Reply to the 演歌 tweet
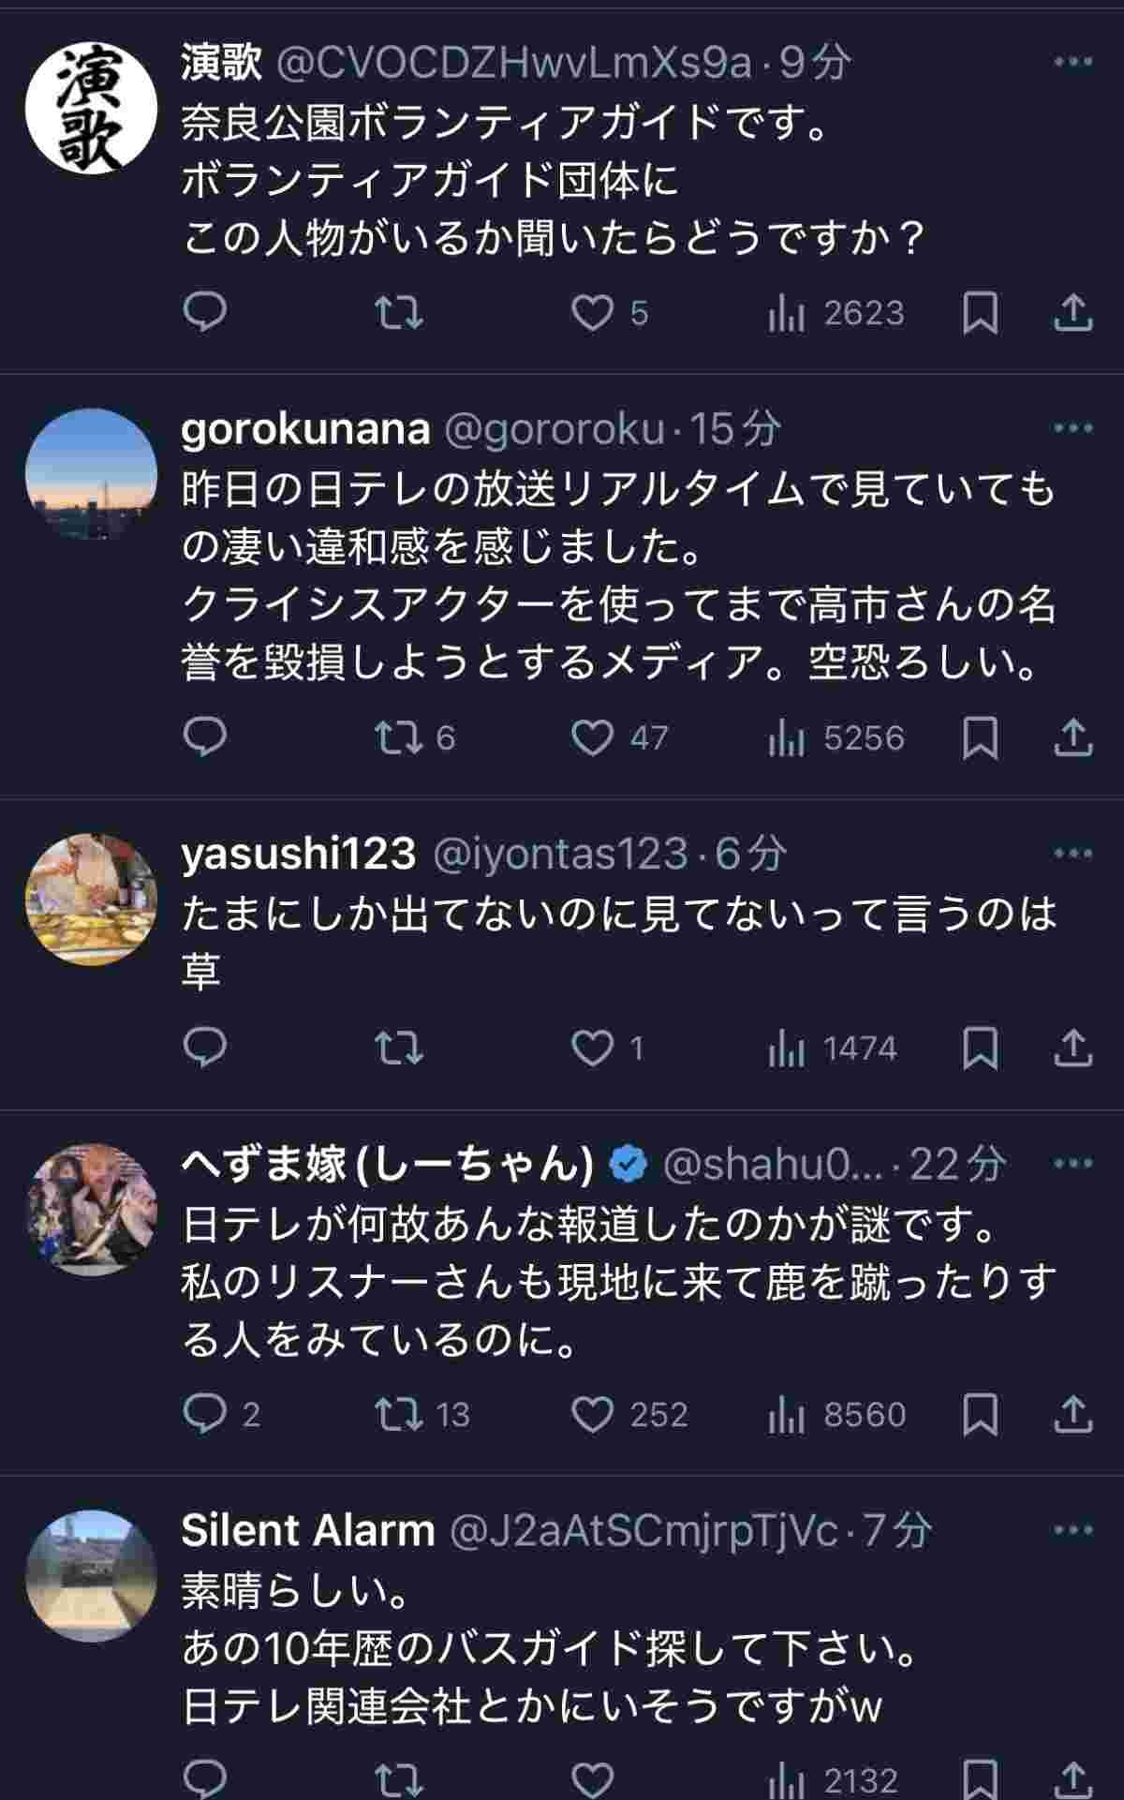1124x1800 pixels. (205, 313)
